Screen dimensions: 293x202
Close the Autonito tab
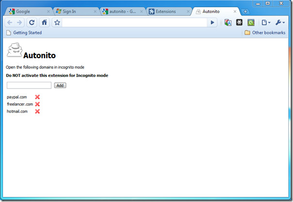[x=235, y=12]
